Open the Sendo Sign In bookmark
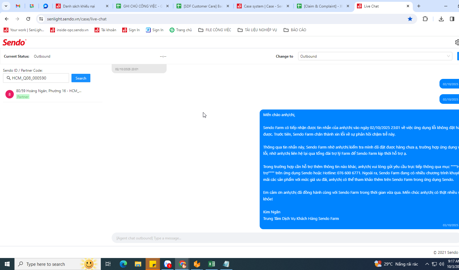The image size is (459, 270). tap(131, 30)
